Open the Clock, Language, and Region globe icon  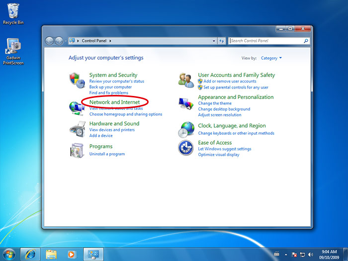click(x=186, y=130)
